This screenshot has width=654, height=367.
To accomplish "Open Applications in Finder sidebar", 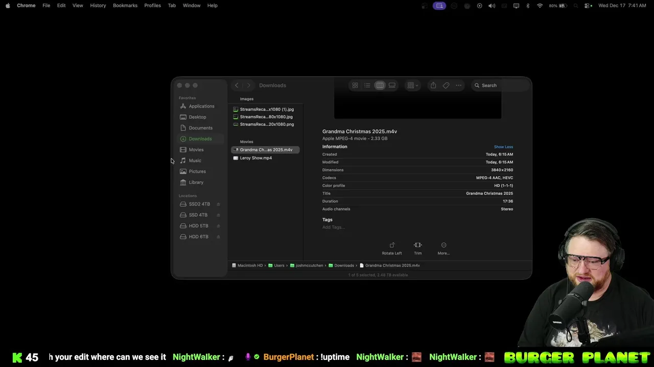I will tap(200, 106).
